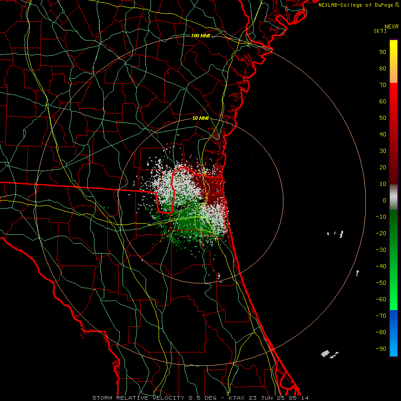
Task: Click the 100 NMI range ring label
Action: click(x=200, y=36)
